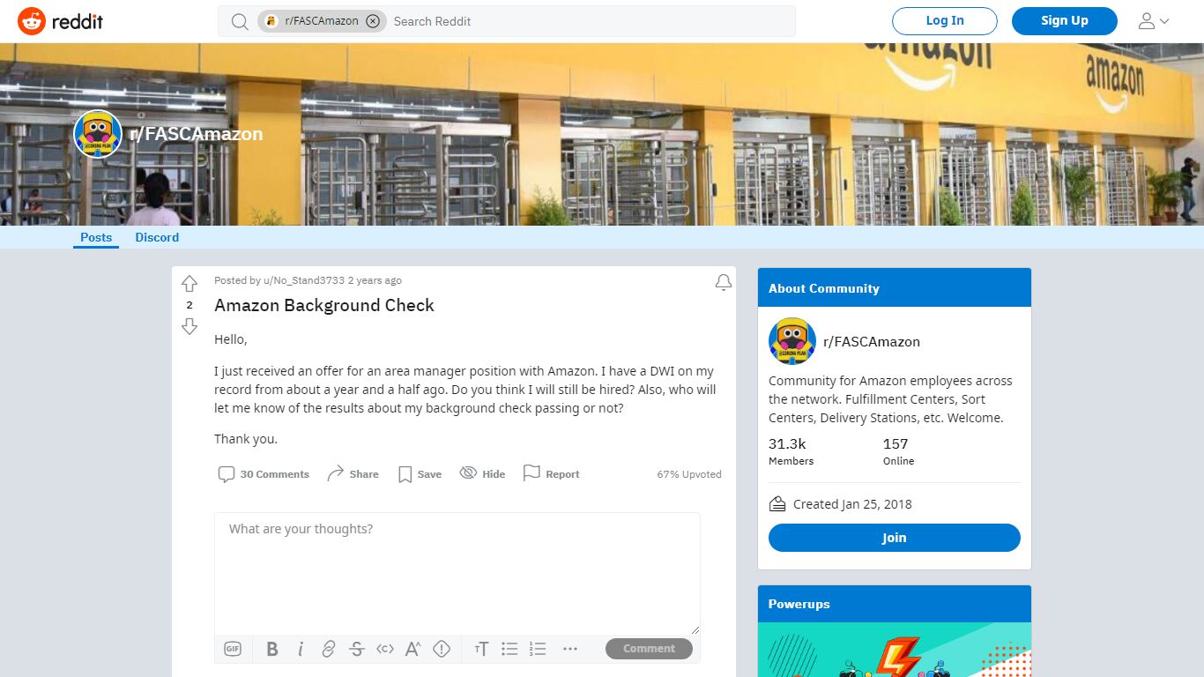Viewport: 1204px width, 677px height.
Task: Insert a bulleted list
Action: (x=509, y=649)
